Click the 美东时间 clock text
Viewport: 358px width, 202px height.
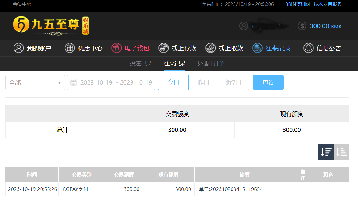(238, 4)
